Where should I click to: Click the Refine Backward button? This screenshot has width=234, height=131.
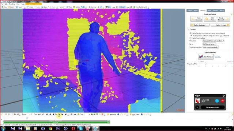point(200,25)
